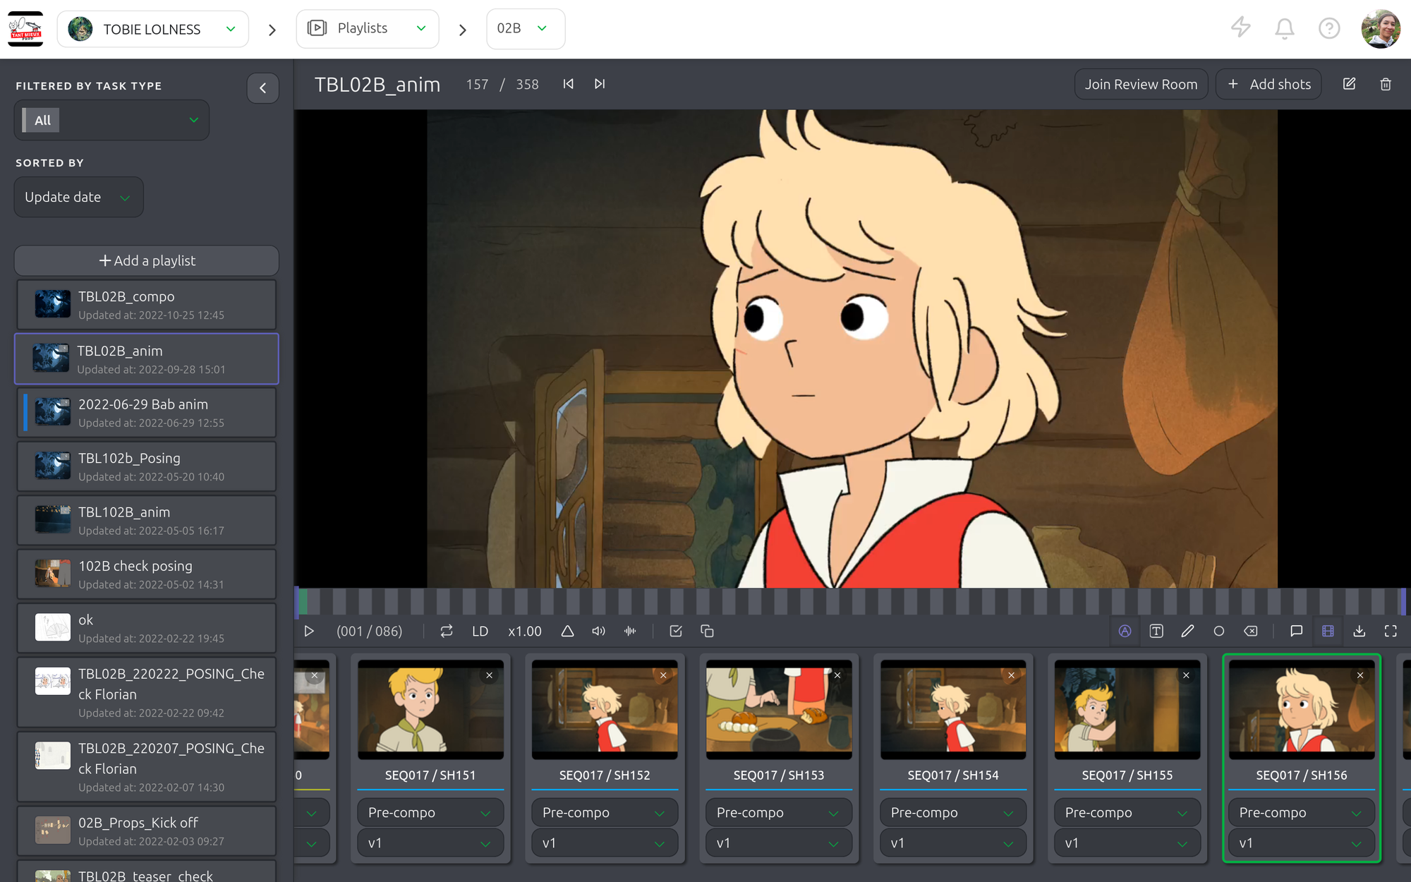
Task: Click the delete playlist trash icon
Action: (x=1386, y=85)
